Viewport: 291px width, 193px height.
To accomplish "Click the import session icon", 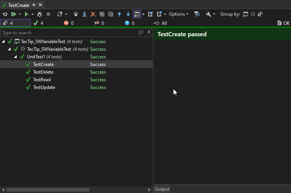I will coord(151,14).
